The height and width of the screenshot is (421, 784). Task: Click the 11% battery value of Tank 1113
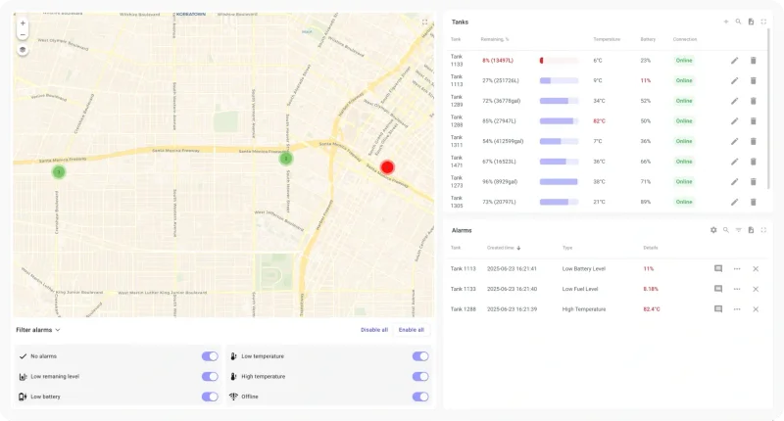[x=646, y=80]
